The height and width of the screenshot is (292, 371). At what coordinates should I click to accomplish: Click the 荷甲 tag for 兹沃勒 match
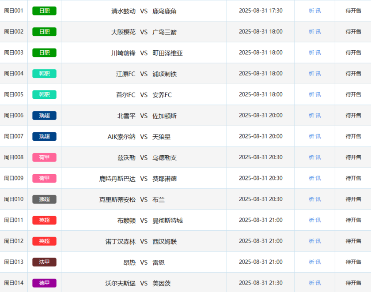[44, 157]
